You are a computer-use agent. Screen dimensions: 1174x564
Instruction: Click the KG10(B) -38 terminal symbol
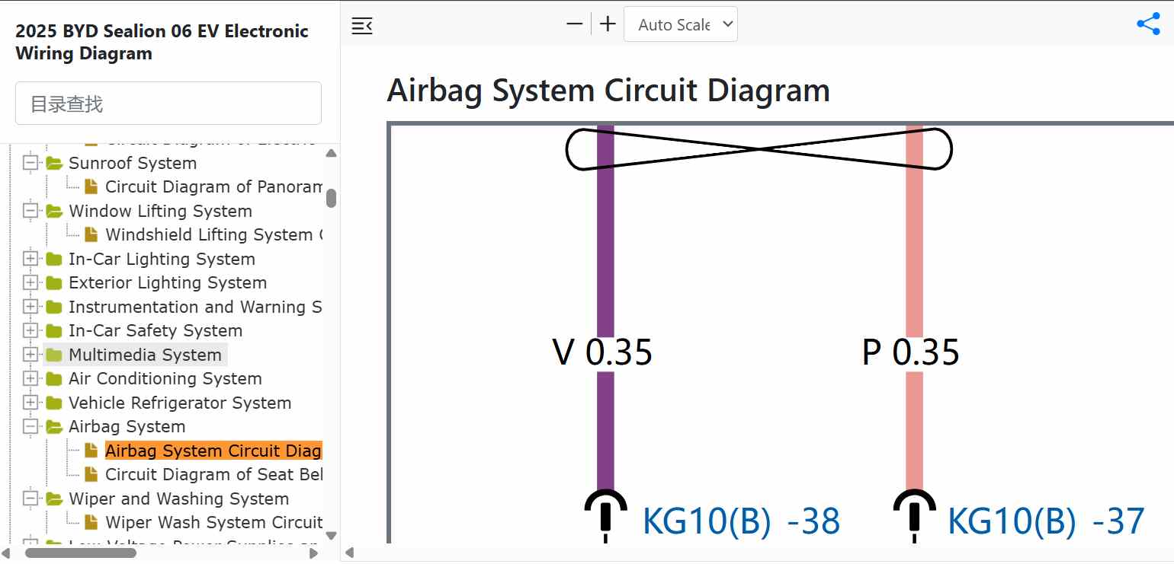[606, 515]
